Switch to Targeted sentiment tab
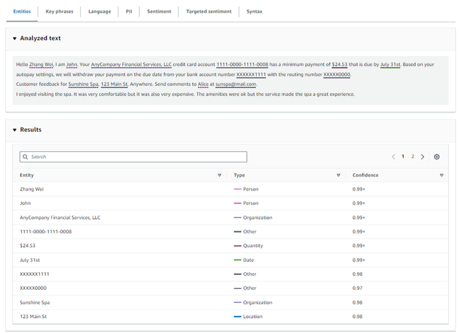Viewport: 459px width, 333px height. tap(209, 12)
